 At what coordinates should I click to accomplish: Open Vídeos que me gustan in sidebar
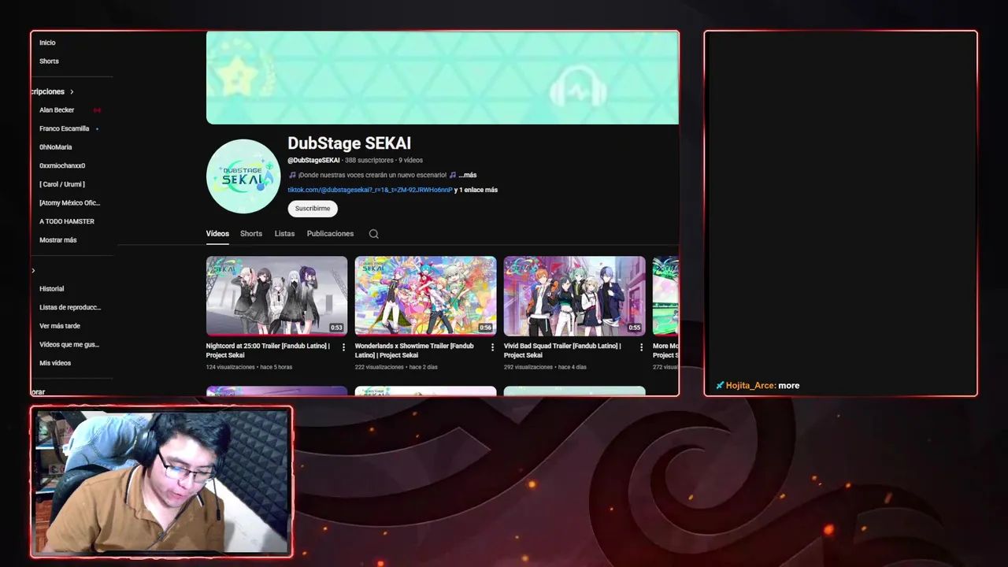tap(69, 345)
